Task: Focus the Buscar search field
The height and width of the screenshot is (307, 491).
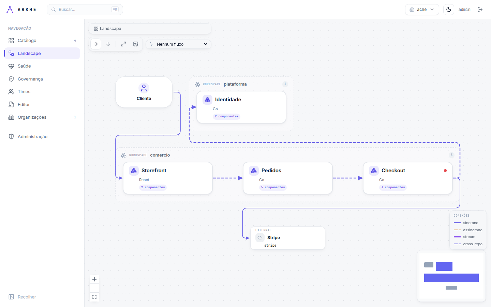Action: [x=85, y=10]
